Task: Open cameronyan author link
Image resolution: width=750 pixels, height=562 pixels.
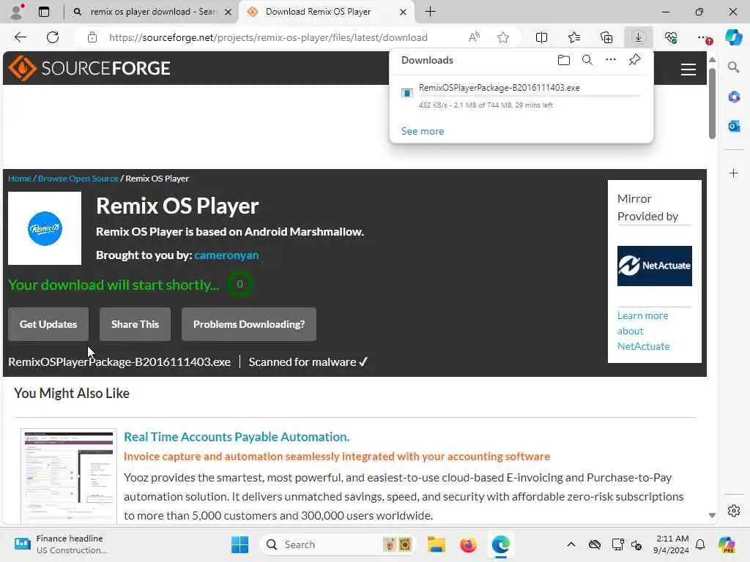Action: 226,255
